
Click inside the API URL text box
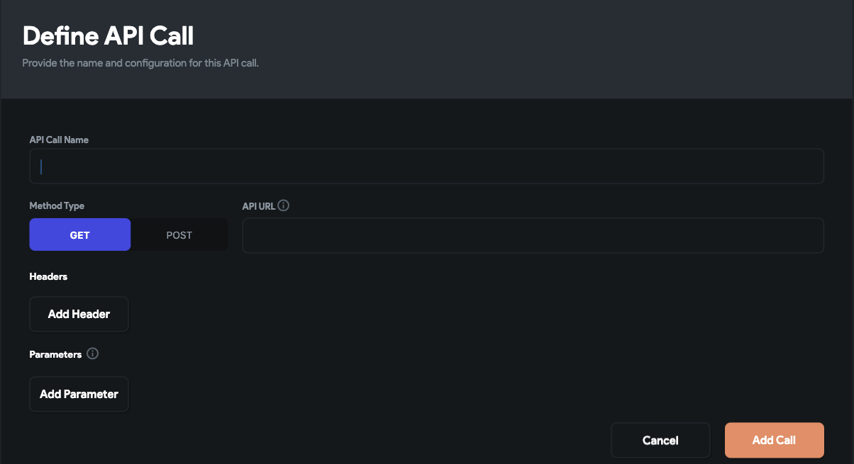point(532,234)
